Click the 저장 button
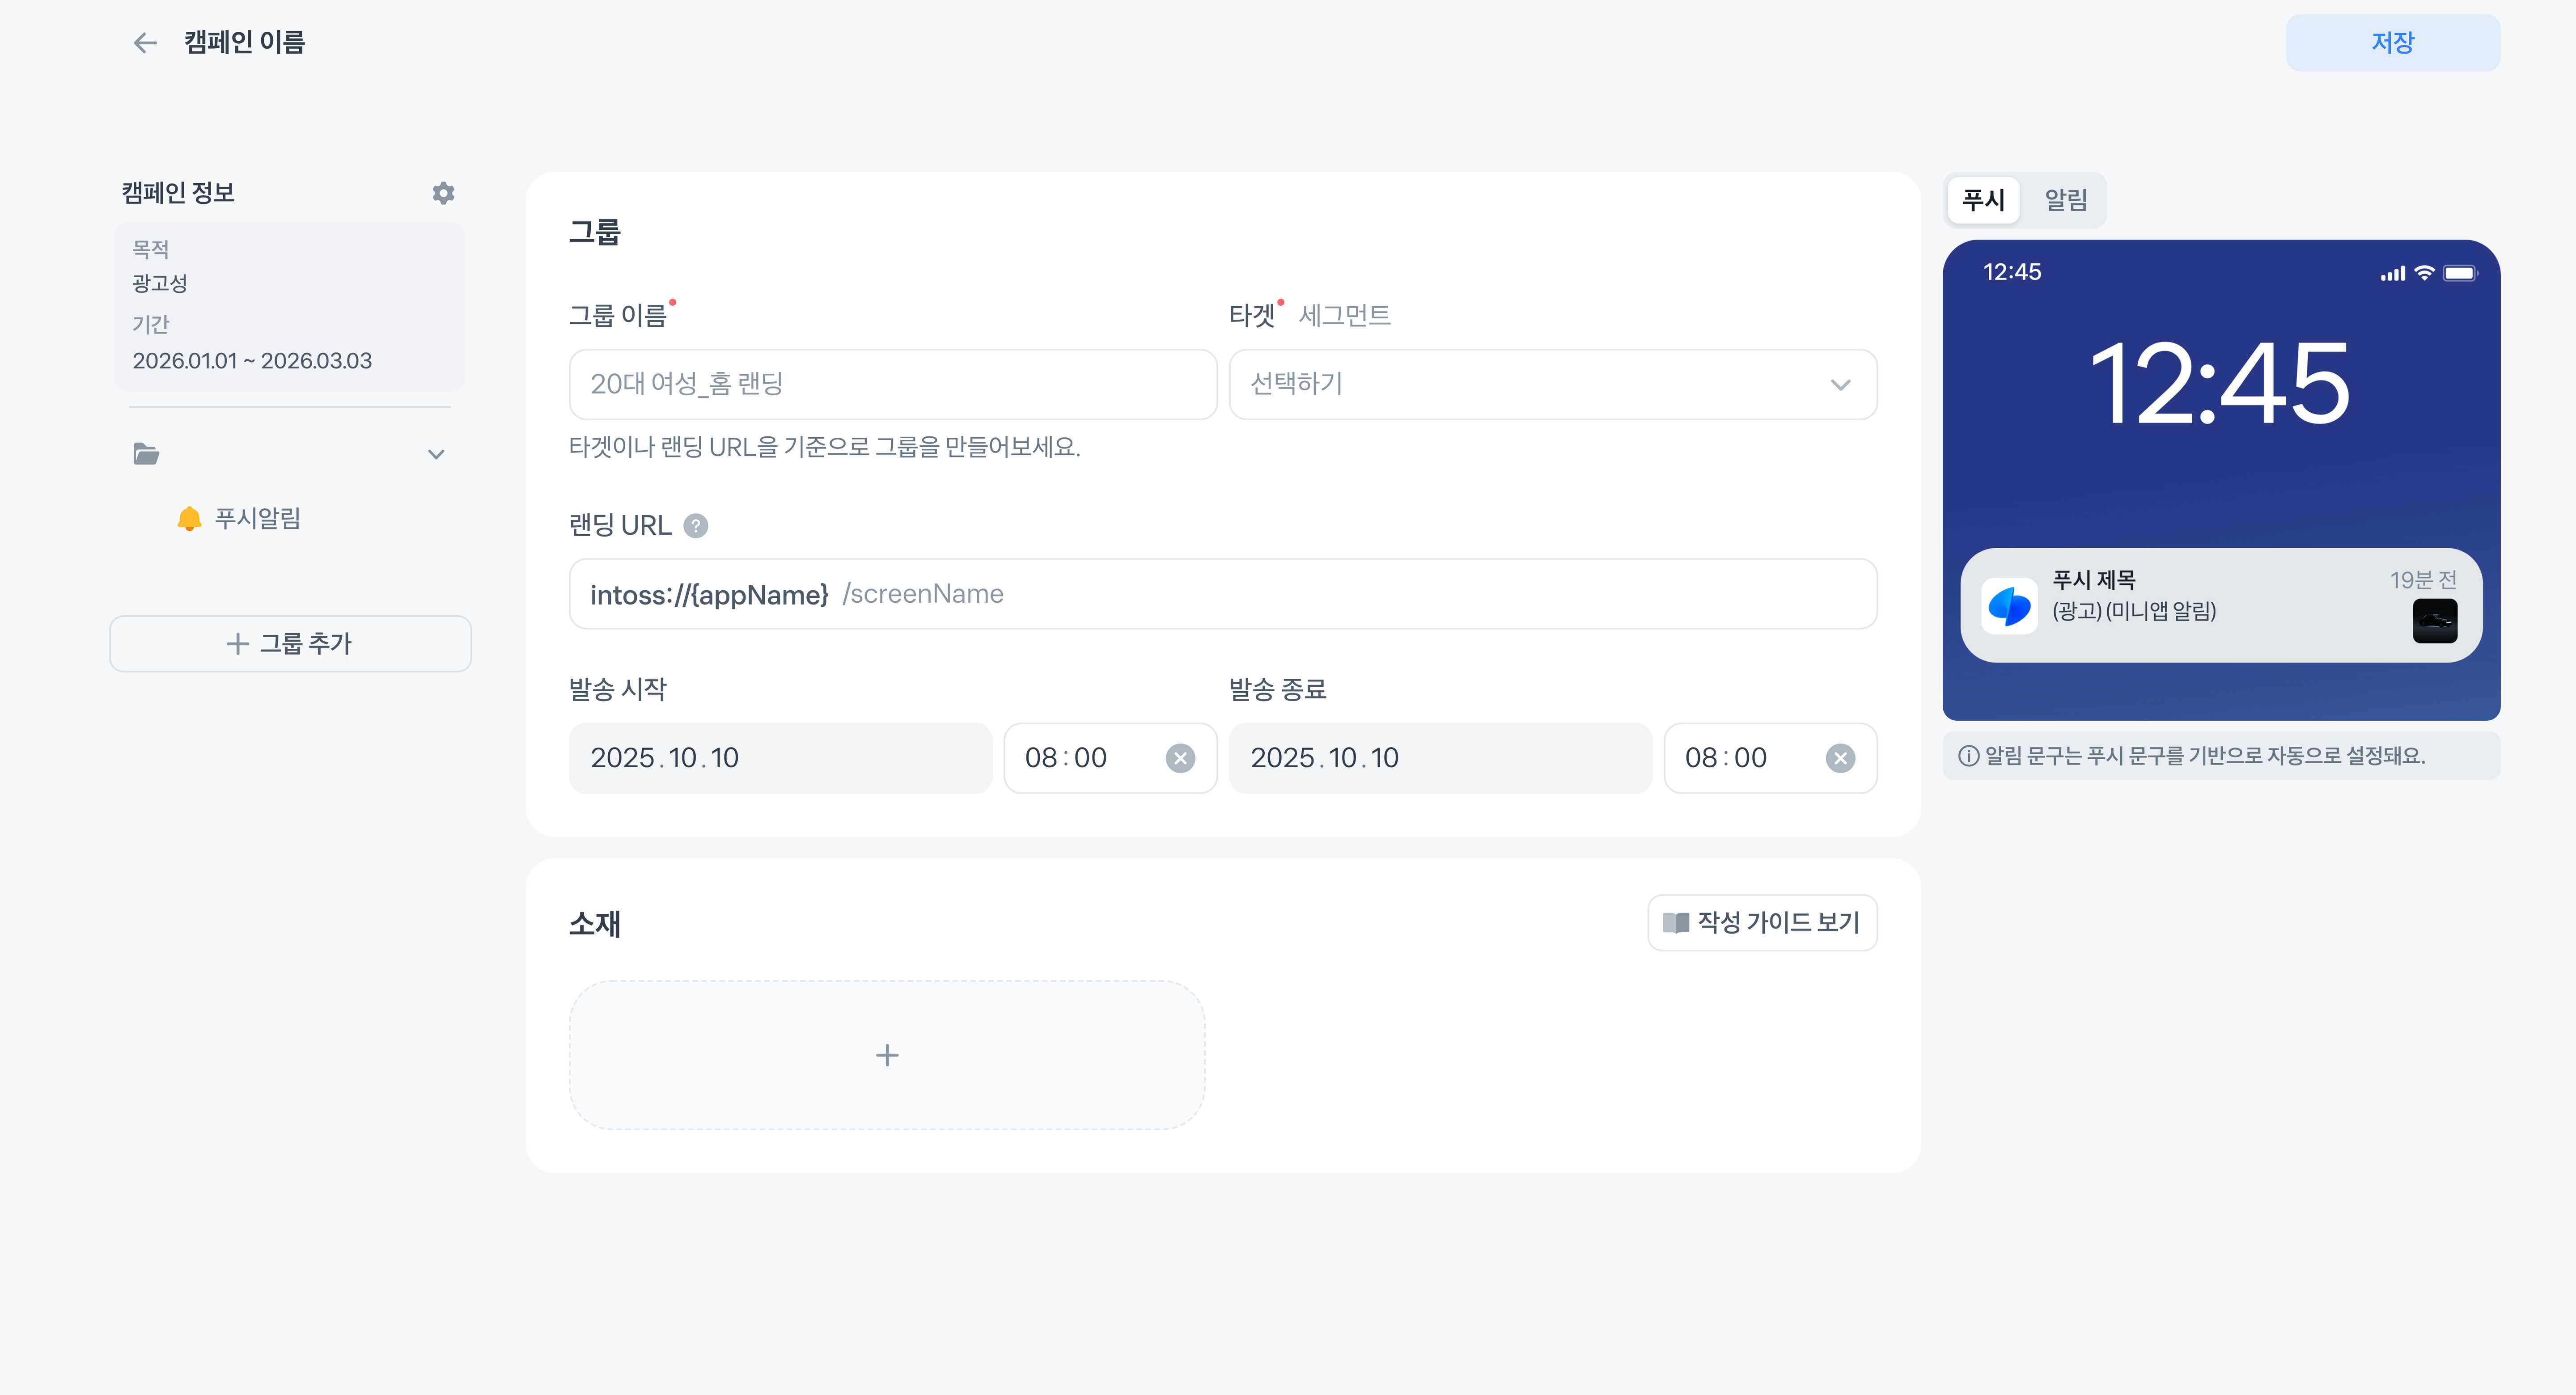2576x1395 pixels. (x=2392, y=43)
